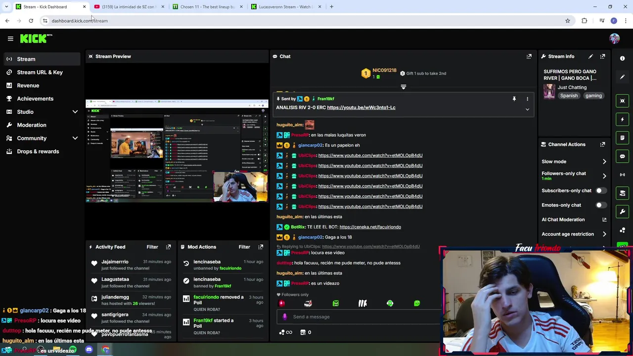
Task: Expand Slow mode options
Action: click(604, 162)
